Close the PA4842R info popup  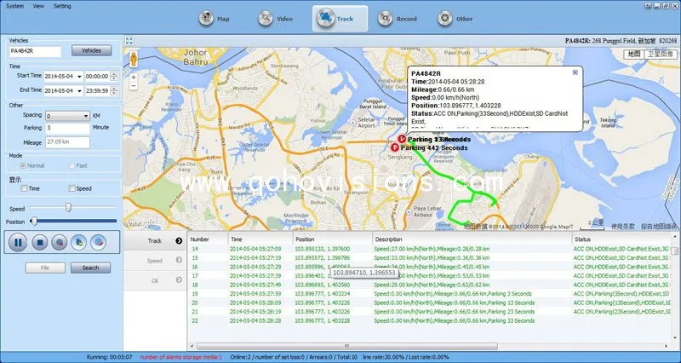point(575,72)
